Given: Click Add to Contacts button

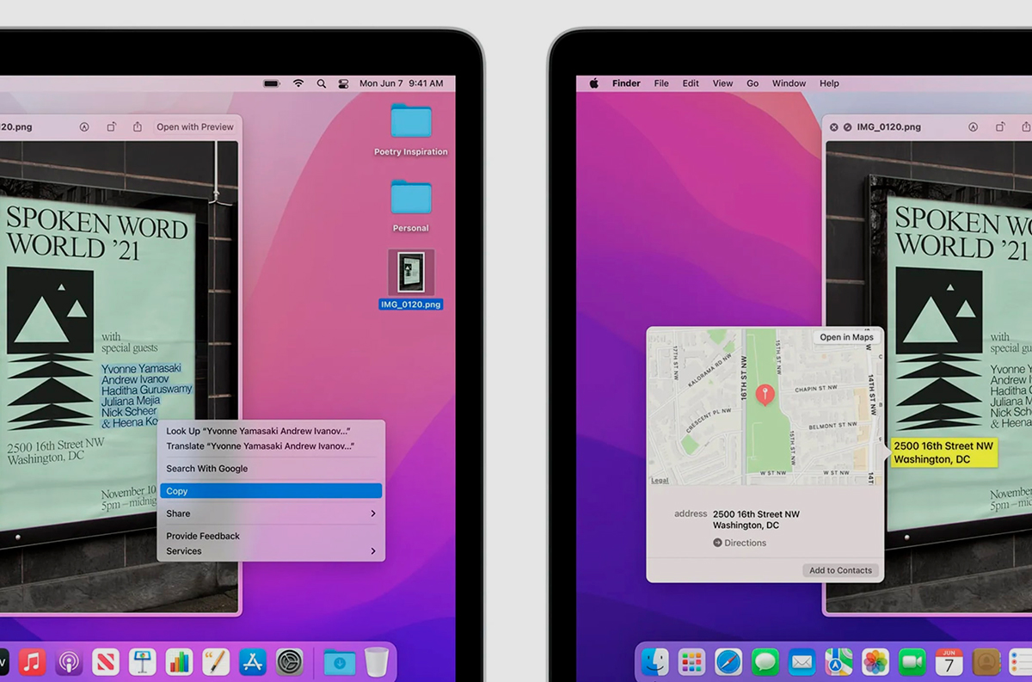Looking at the screenshot, I should pyautogui.click(x=840, y=570).
